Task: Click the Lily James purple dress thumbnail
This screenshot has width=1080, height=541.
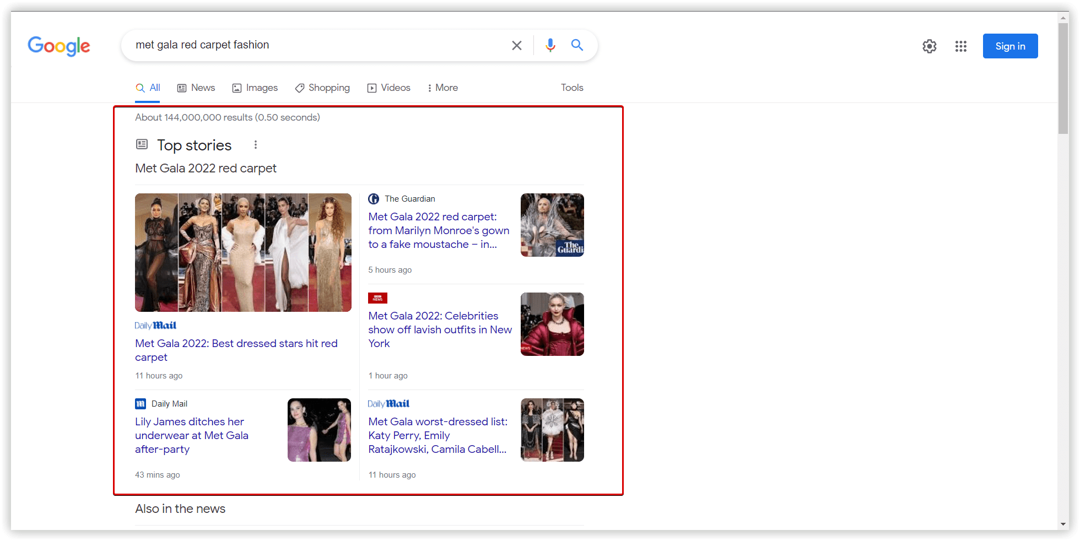Action: point(319,430)
